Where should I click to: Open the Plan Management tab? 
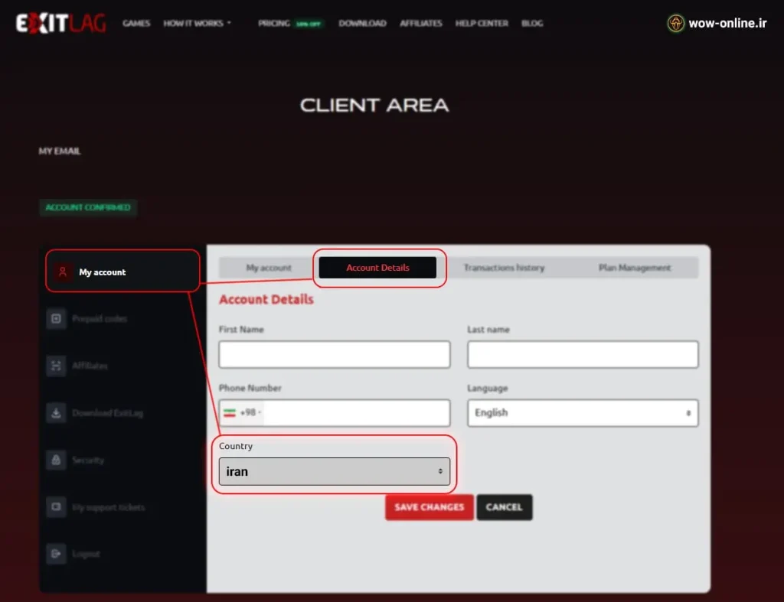[x=635, y=268]
